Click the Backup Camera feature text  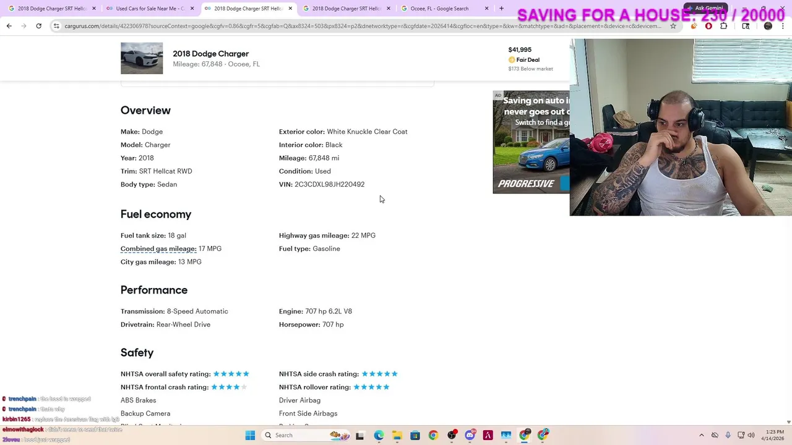[x=145, y=413]
